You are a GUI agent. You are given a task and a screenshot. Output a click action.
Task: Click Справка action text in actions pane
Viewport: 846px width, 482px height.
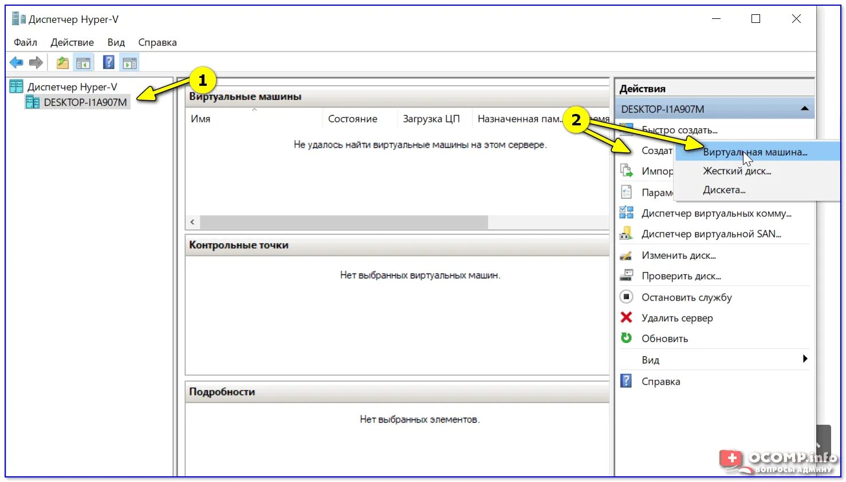coord(661,381)
